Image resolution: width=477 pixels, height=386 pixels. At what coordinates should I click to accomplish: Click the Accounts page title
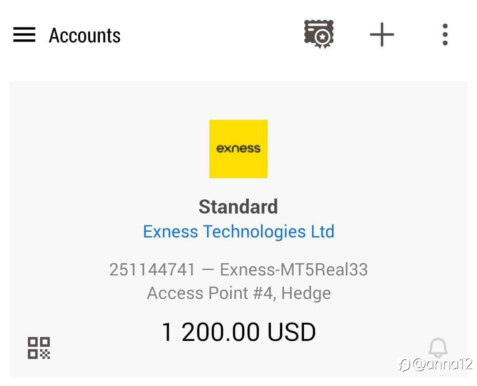[x=84, y=35]
